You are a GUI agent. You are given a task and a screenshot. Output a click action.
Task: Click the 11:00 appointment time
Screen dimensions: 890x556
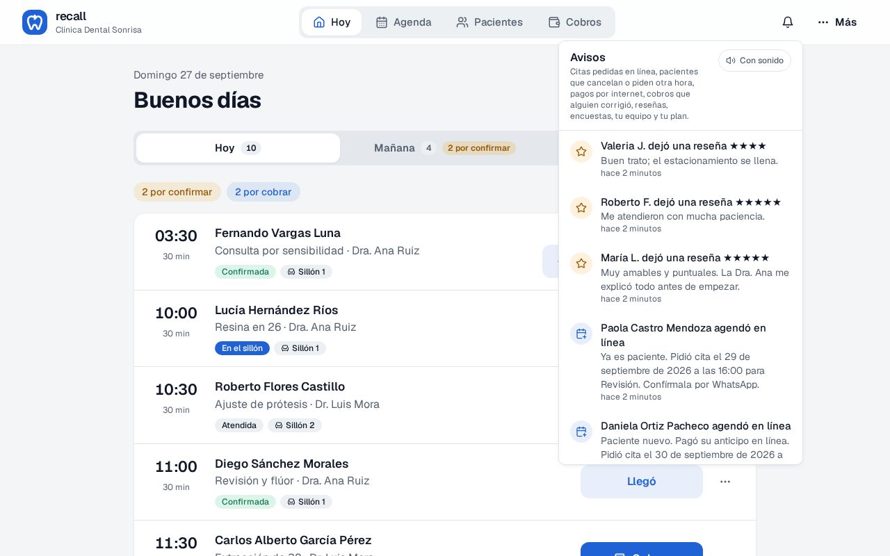[176, 466]
